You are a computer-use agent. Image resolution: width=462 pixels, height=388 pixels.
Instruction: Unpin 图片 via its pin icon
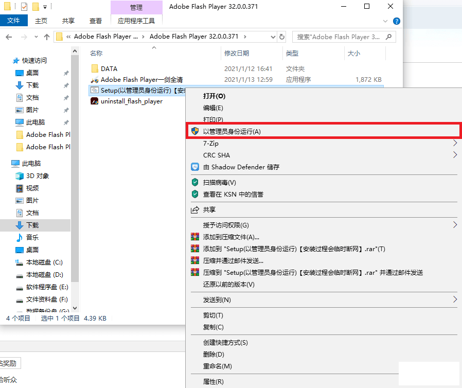tap(66, 110)
